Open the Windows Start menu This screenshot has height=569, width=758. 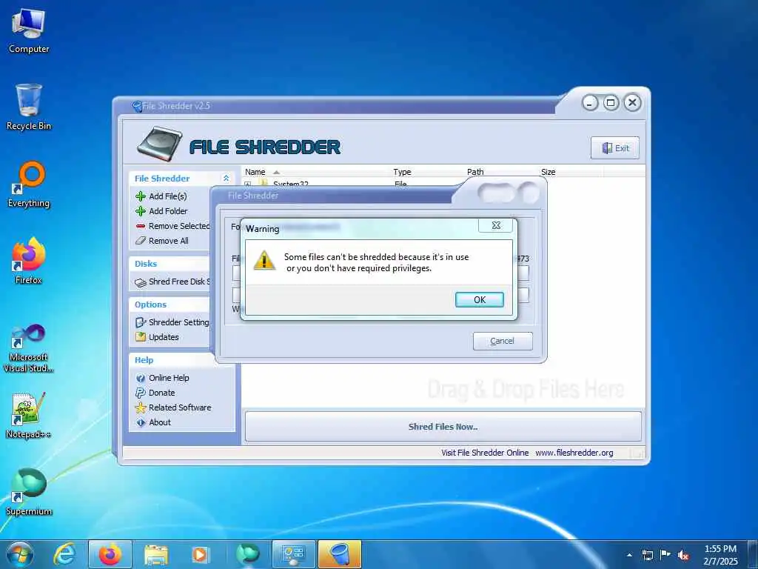pyautogui.click(x=20, y=554)
